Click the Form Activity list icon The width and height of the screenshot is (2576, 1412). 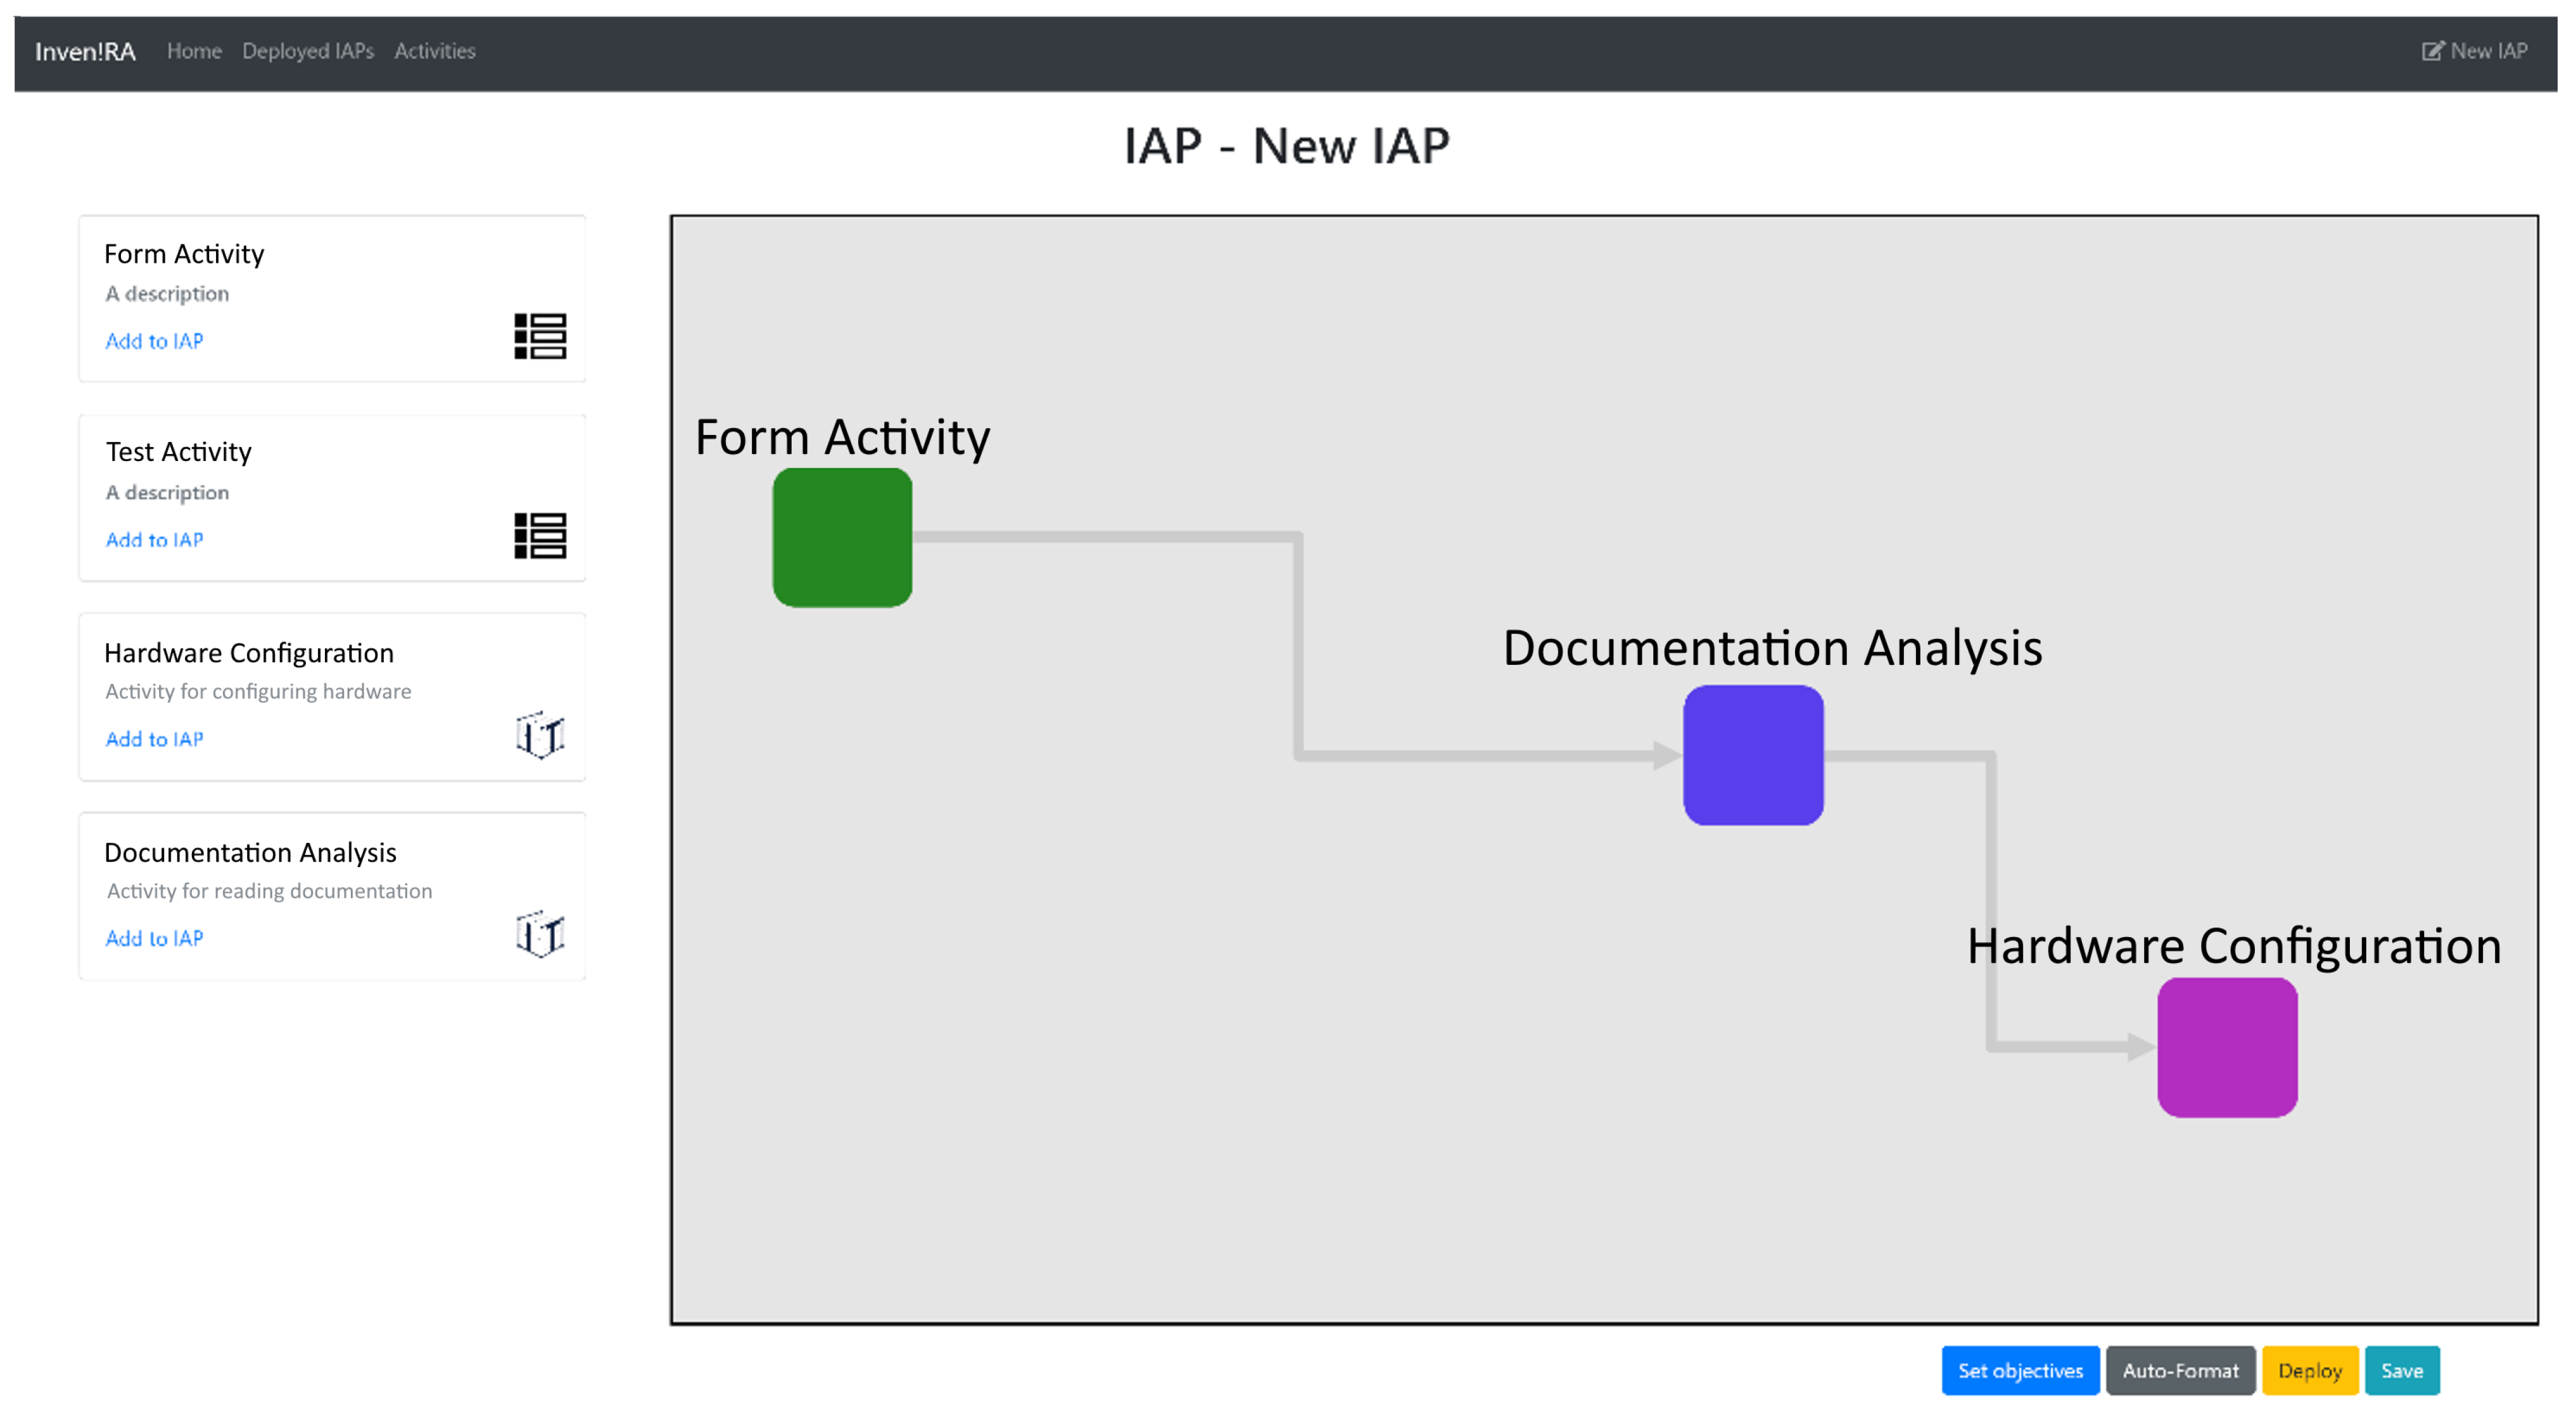point(540,336)
